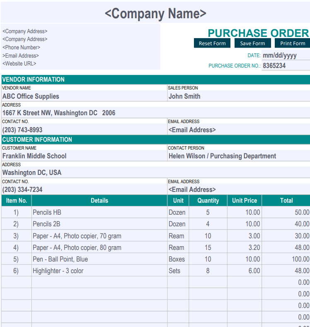Screen dimensions: 310x327
Task: Edit vendor contact number (203) 743-8993
Action: coord(84,129)
